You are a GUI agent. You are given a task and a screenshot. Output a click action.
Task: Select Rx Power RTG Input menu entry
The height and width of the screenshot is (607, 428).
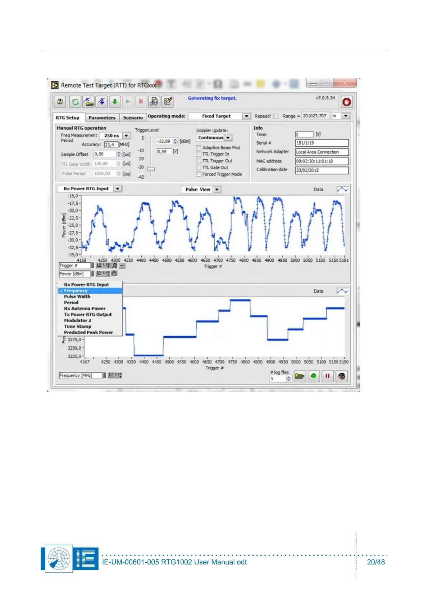click(90, 284)
